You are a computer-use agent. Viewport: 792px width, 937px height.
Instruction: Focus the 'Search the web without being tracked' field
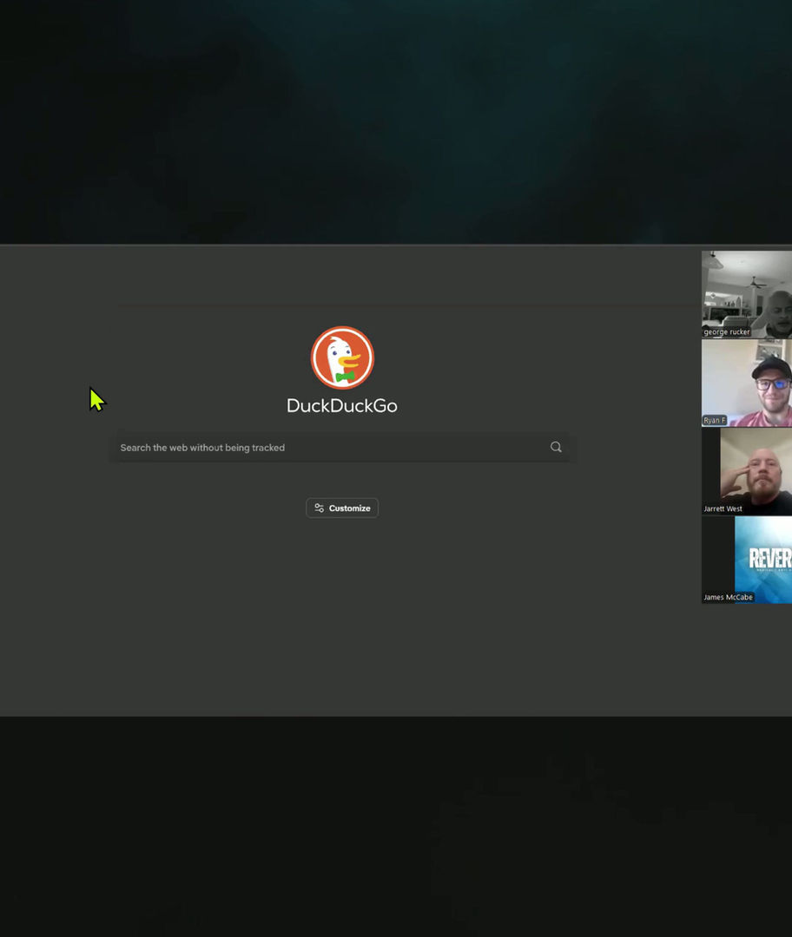point(342,447)
